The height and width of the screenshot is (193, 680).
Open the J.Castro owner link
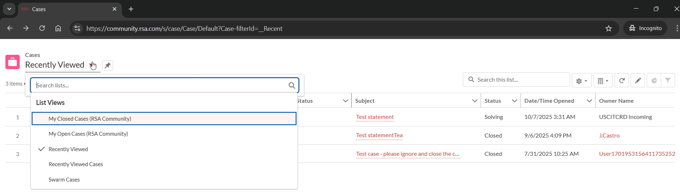point(609,136)
